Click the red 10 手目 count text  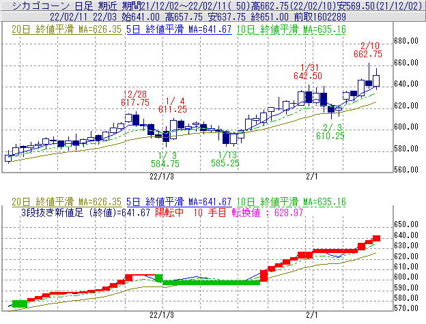point(210,212)
